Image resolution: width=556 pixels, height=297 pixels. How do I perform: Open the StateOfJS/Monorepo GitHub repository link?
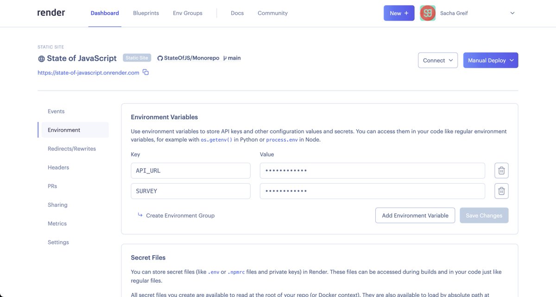(188, 58)
